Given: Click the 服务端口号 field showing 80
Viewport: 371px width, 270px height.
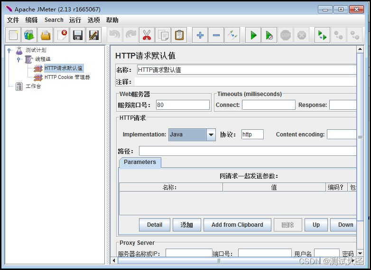Looking at the screenshot, I should point(183,105).
